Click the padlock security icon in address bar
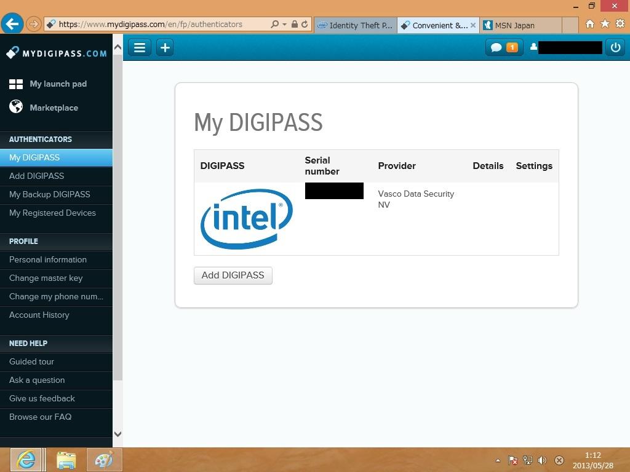This screenshot has height=472, width=630. pos(295,24)
